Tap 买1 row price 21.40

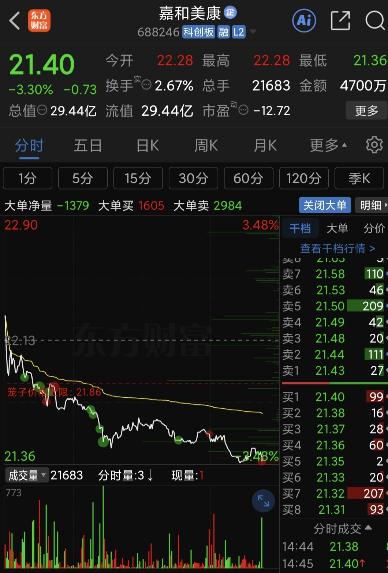(330, 397)
